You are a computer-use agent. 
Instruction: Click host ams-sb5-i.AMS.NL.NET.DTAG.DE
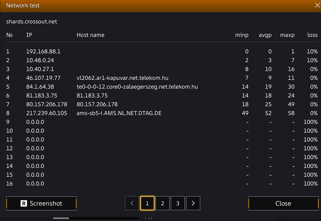119,113
